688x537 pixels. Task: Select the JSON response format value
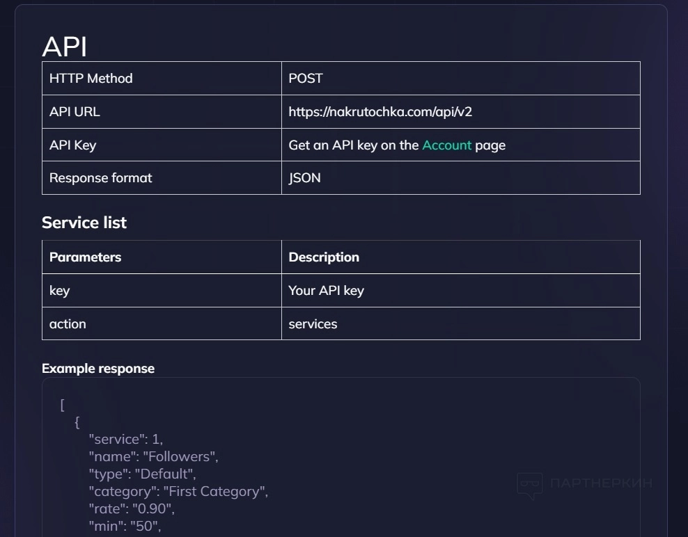(x=305, y=178)
